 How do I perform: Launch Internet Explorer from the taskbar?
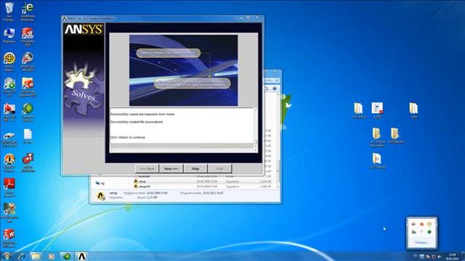click(22, 256)
